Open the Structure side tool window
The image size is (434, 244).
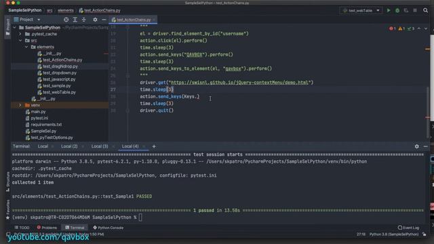pos(7,182)
